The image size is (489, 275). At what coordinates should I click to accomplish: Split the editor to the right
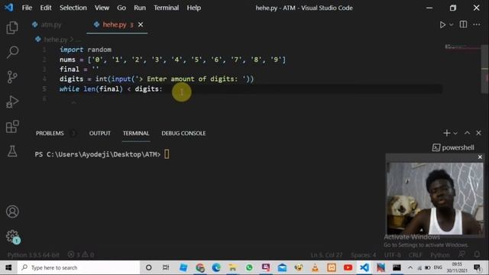pos(463,24)
